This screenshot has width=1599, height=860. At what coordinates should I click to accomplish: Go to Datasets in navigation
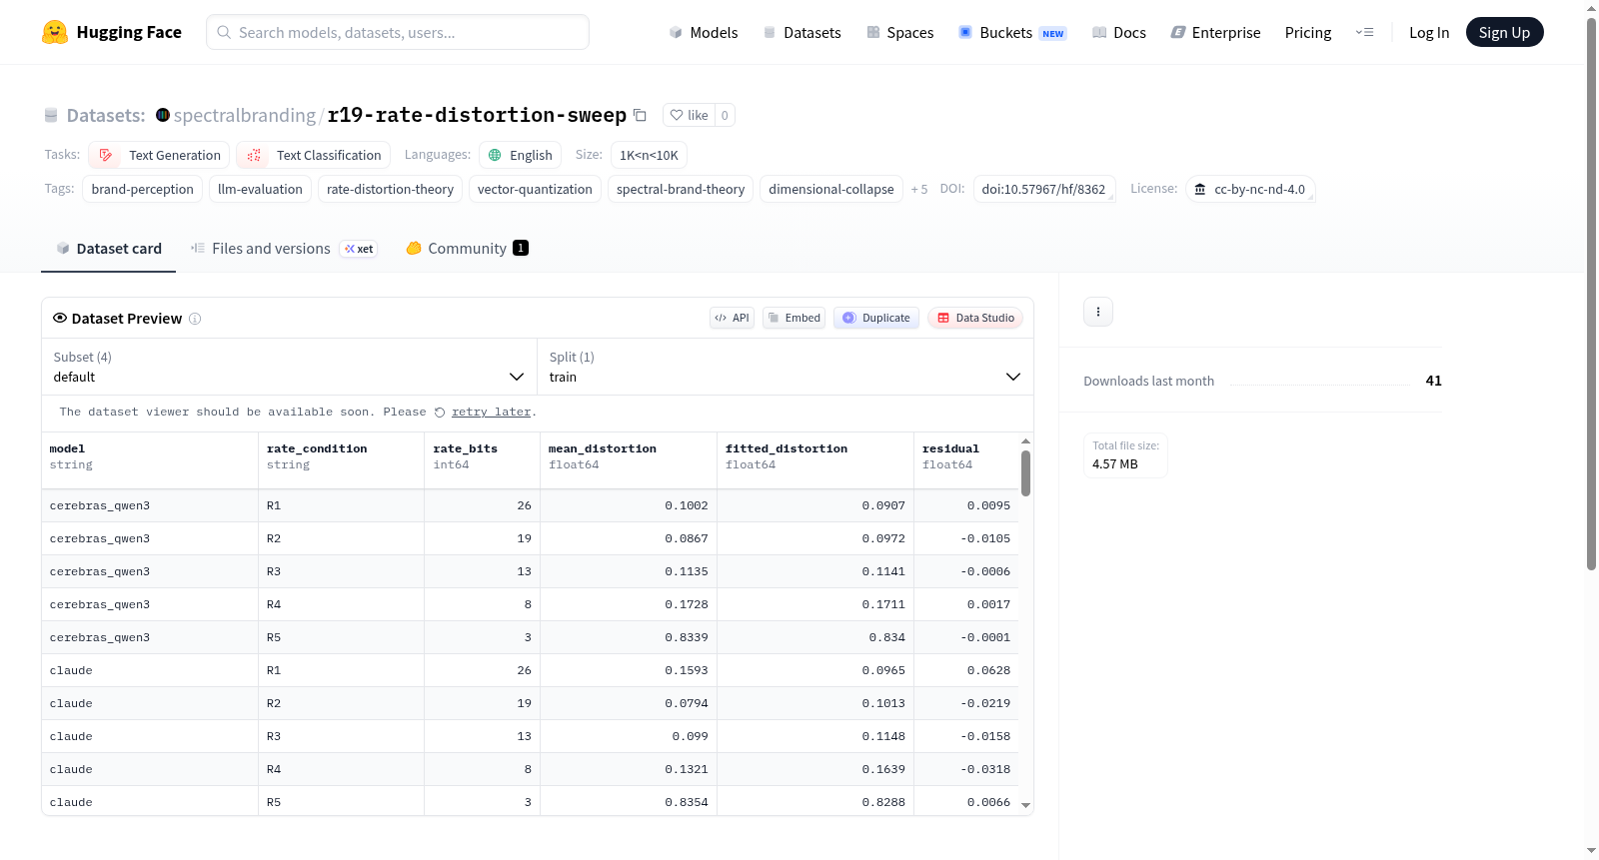[x=801, y=32]
